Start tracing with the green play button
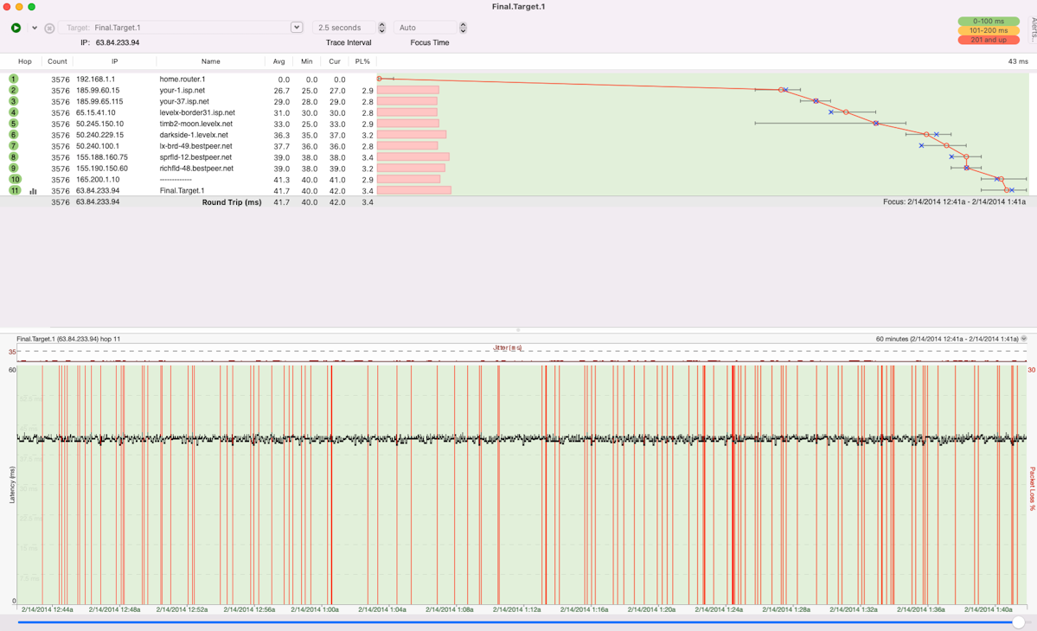 (x=16, y=28)
